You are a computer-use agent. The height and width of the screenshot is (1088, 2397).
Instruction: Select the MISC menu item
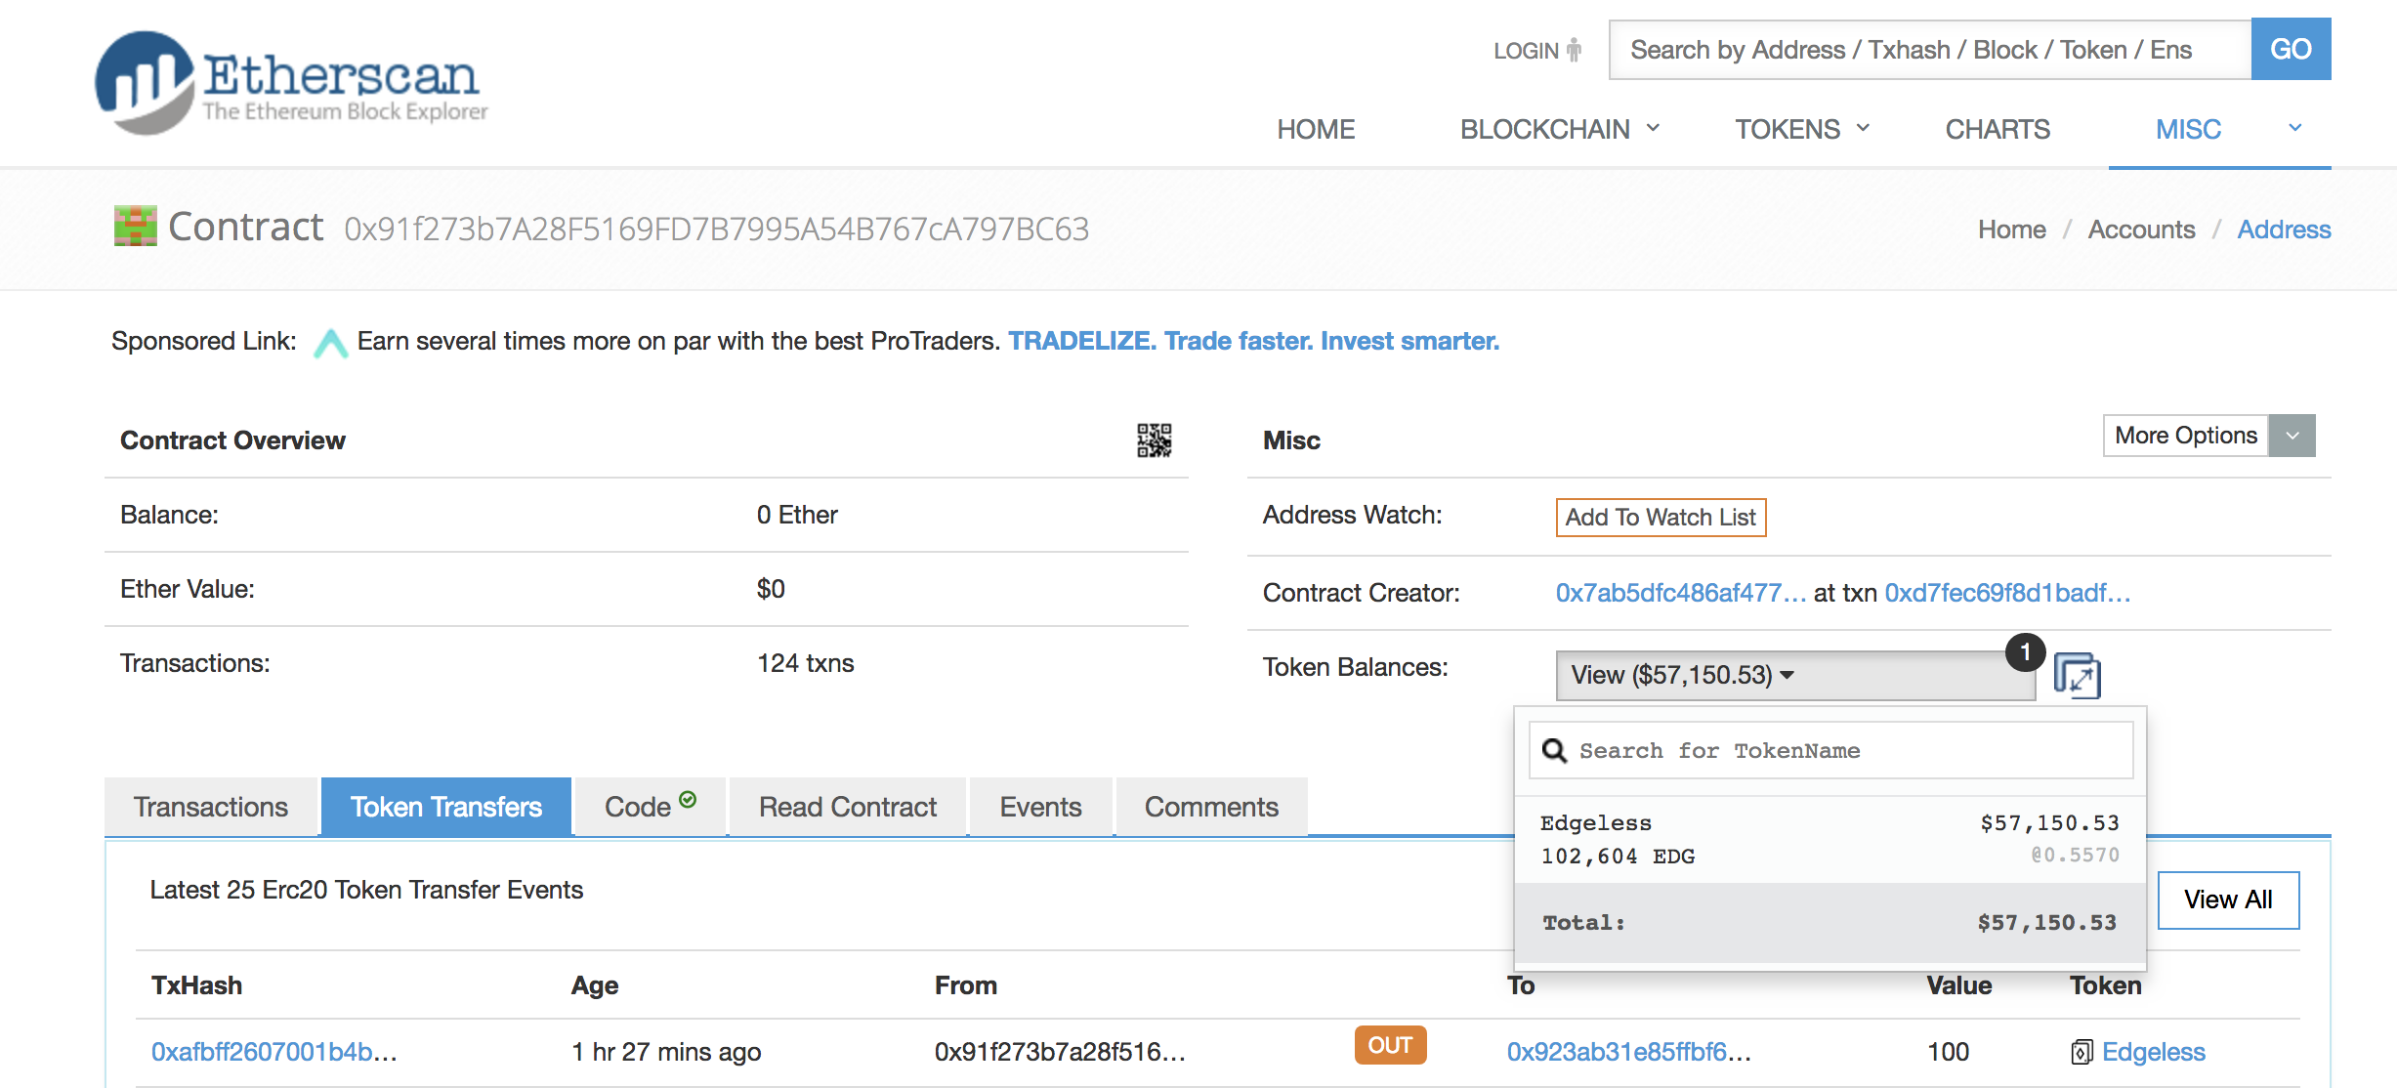click(x=2188, y=129)
